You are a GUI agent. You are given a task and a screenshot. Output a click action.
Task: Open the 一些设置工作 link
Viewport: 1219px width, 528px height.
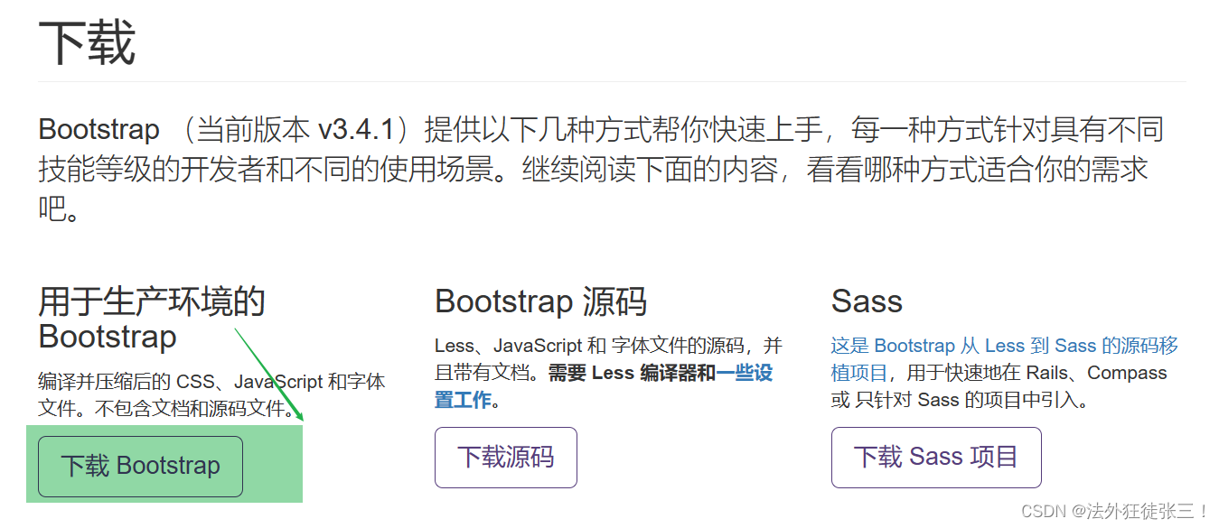coord(604,386)
